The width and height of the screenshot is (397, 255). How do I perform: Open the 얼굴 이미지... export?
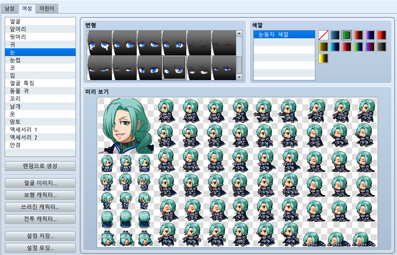click(x=40, y=183)
